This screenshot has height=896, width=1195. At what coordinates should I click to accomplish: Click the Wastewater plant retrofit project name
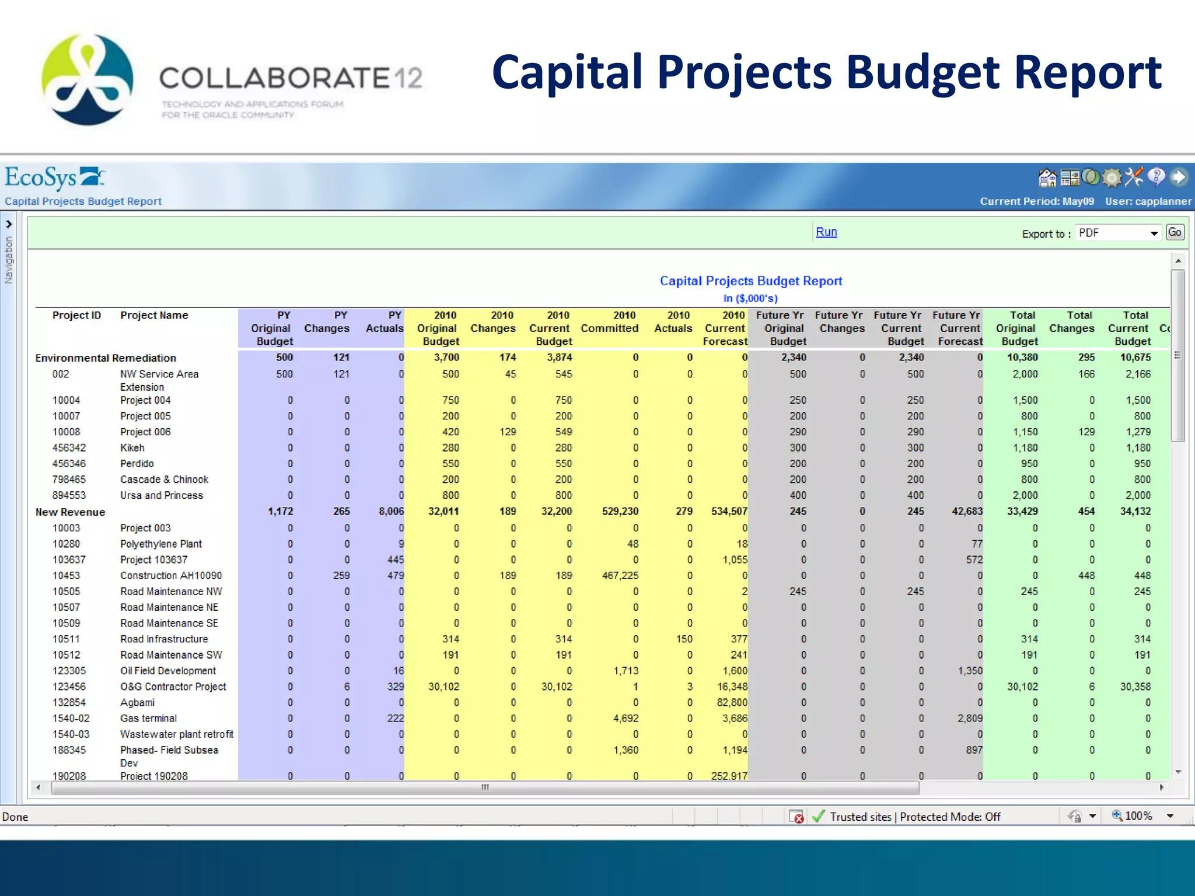tap(177, 734)
